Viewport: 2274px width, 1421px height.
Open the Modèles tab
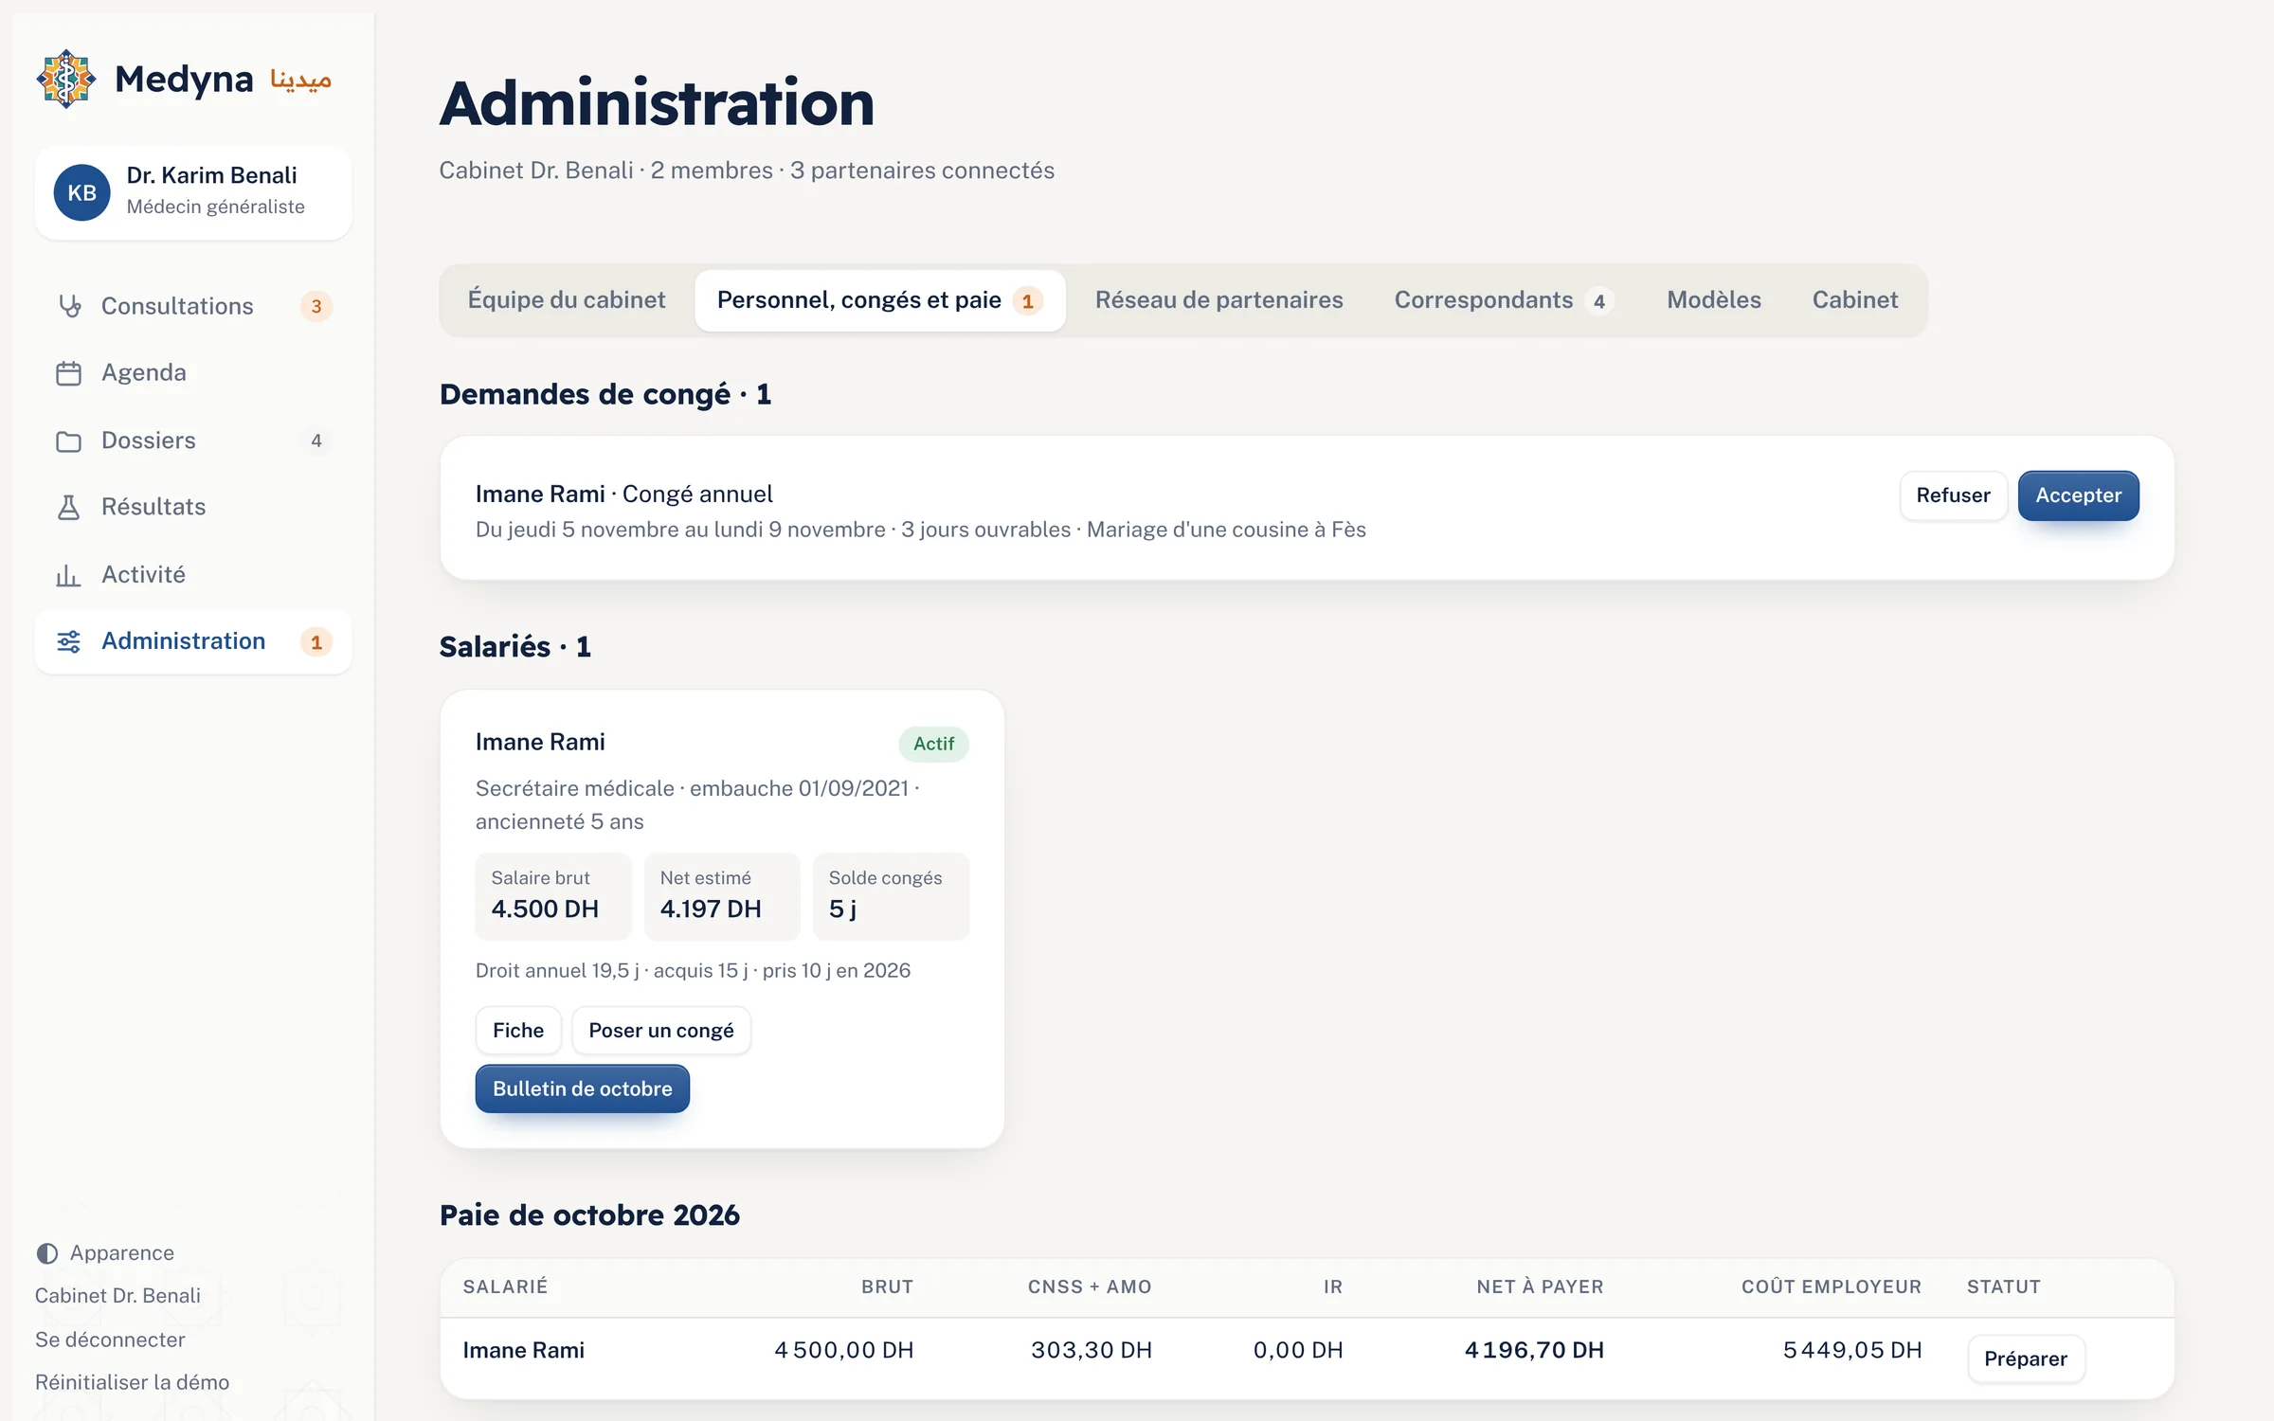1714,300
